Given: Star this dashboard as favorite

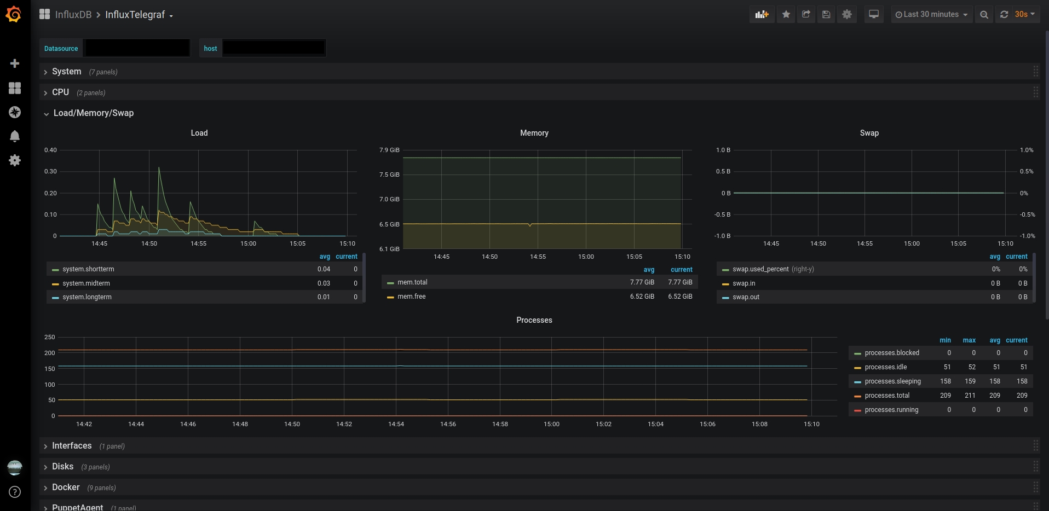Looking at the screenshot, I should 786,15.
